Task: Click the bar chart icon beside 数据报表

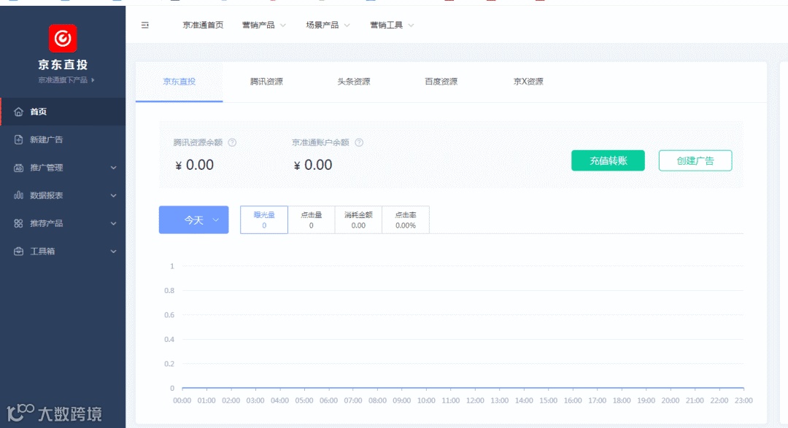Action: tap(18, 195)
